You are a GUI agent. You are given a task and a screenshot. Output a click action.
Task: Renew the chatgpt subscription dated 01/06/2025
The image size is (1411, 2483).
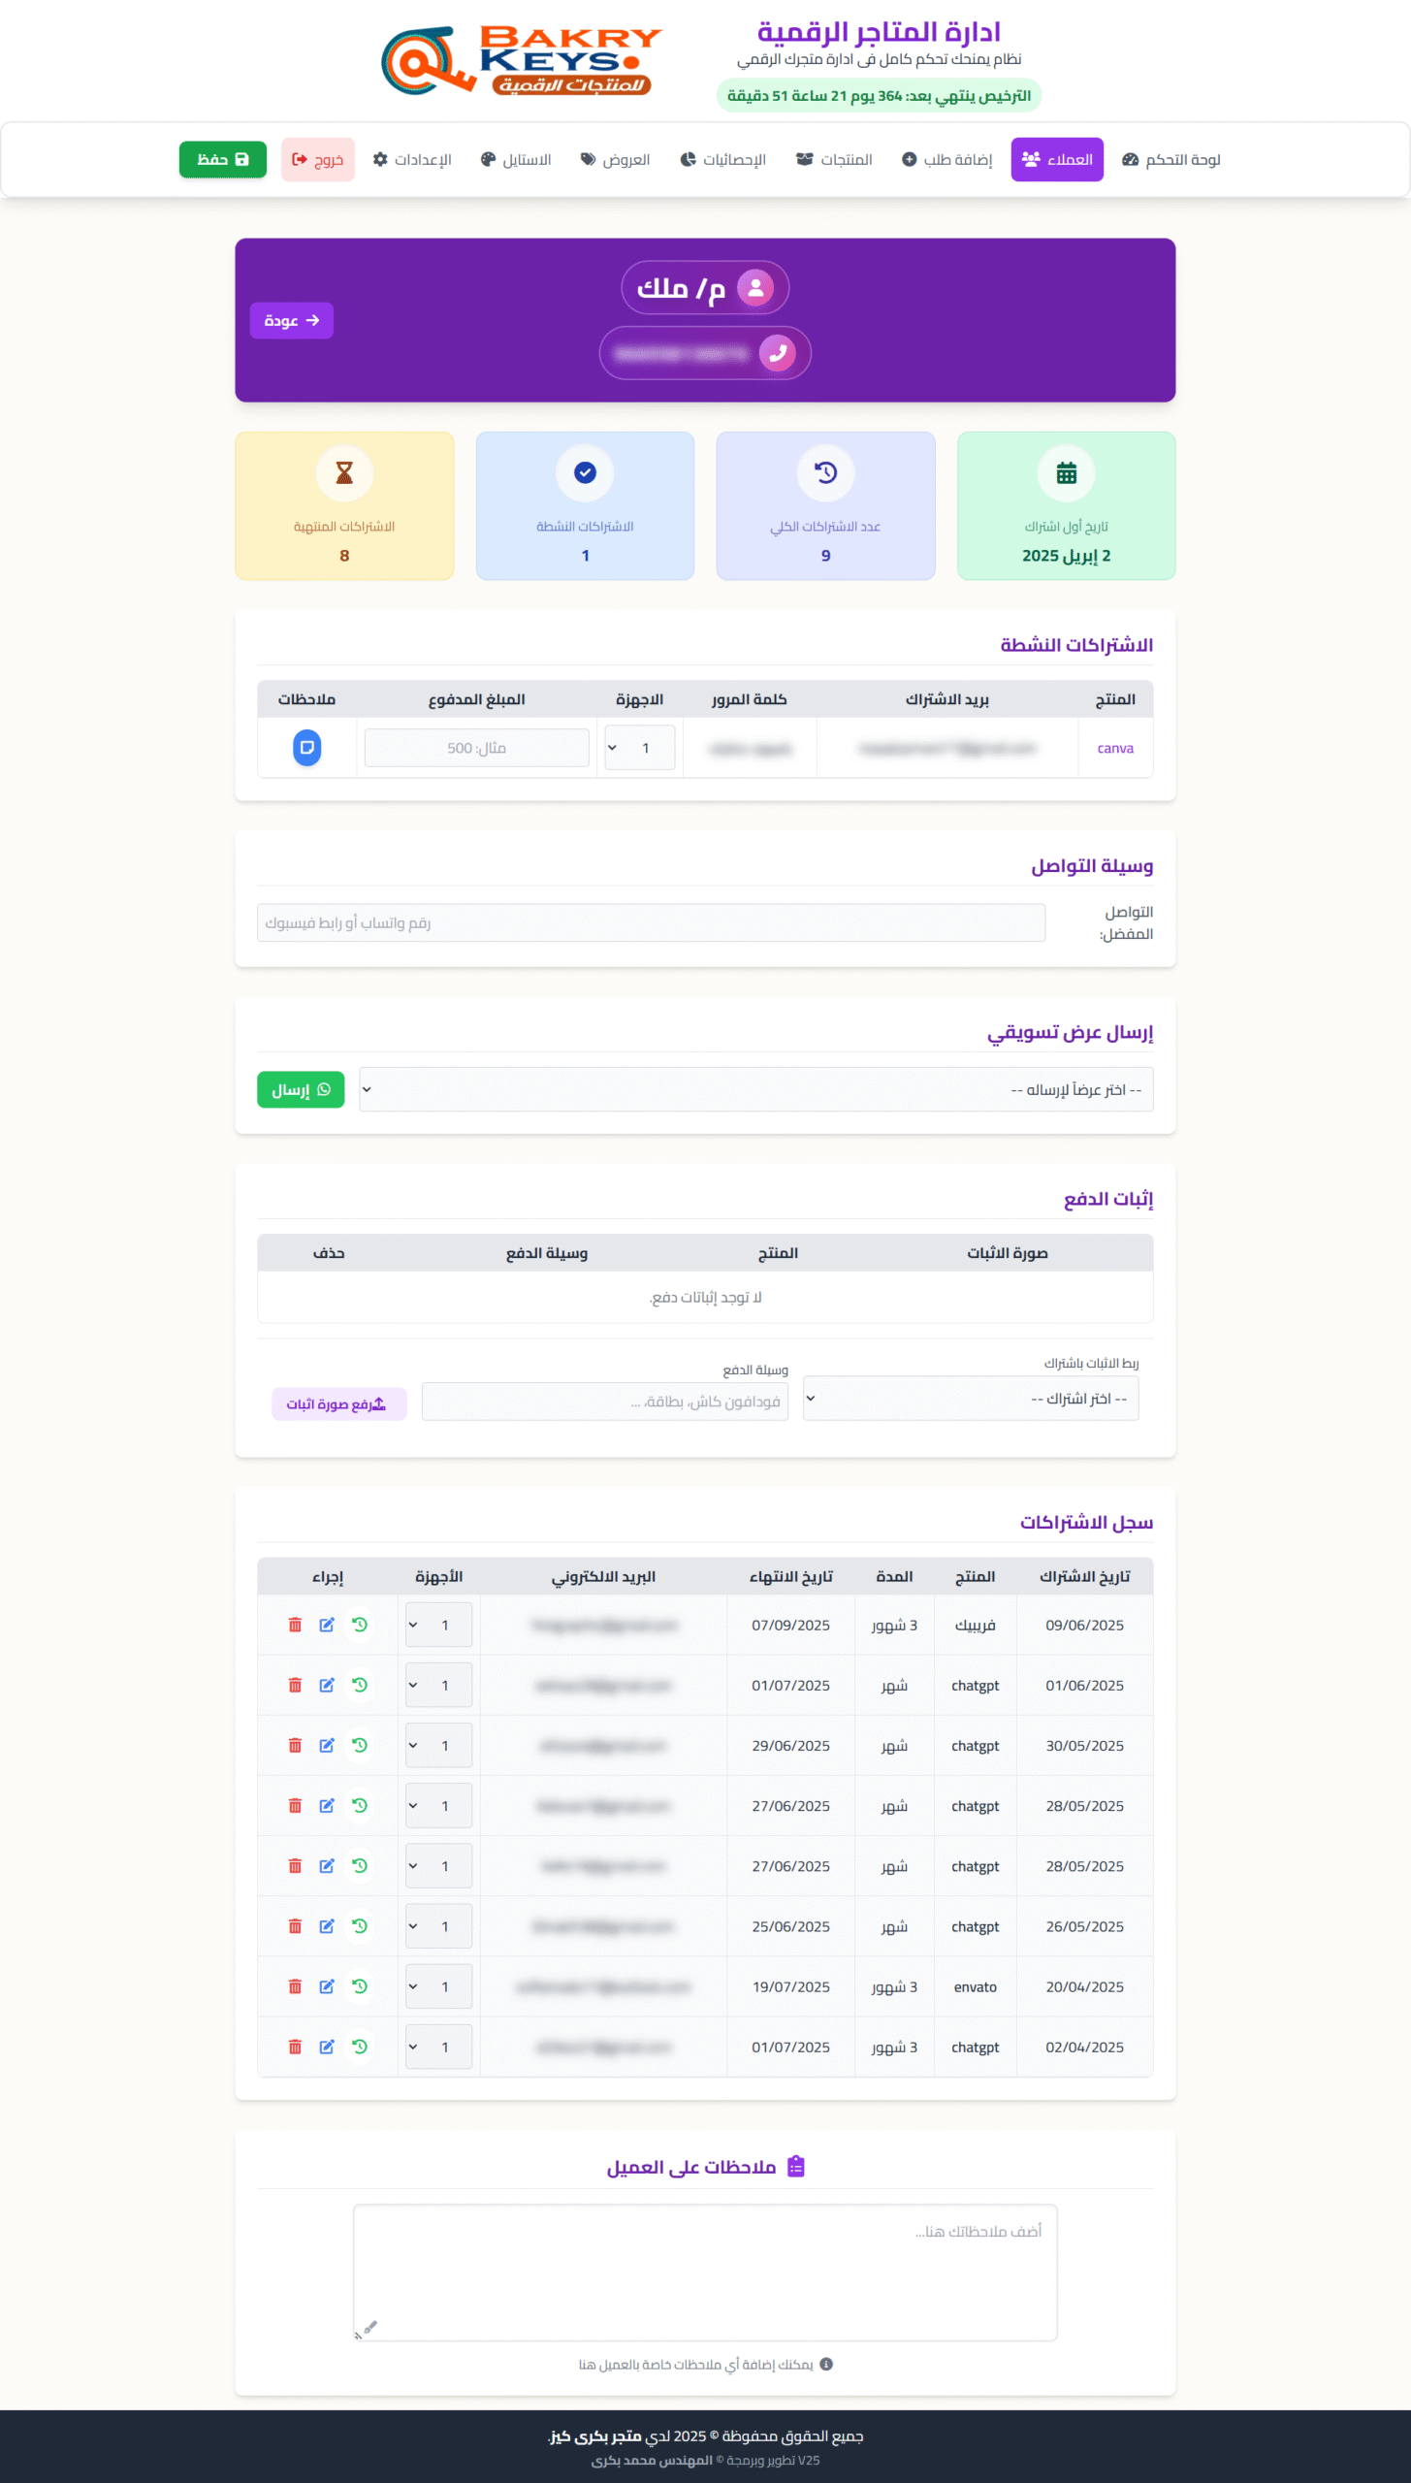coord(360,1685)
